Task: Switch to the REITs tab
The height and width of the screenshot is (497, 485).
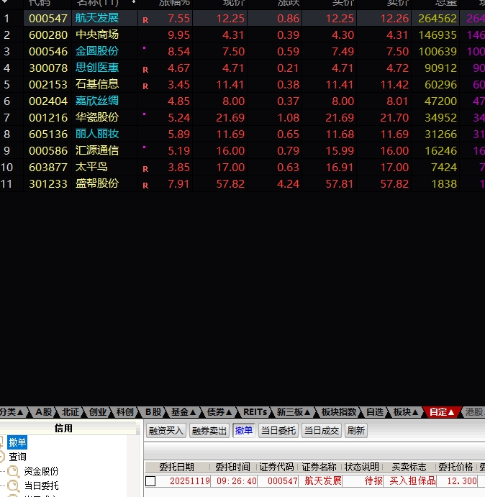Action: click(x=255, y=412)
